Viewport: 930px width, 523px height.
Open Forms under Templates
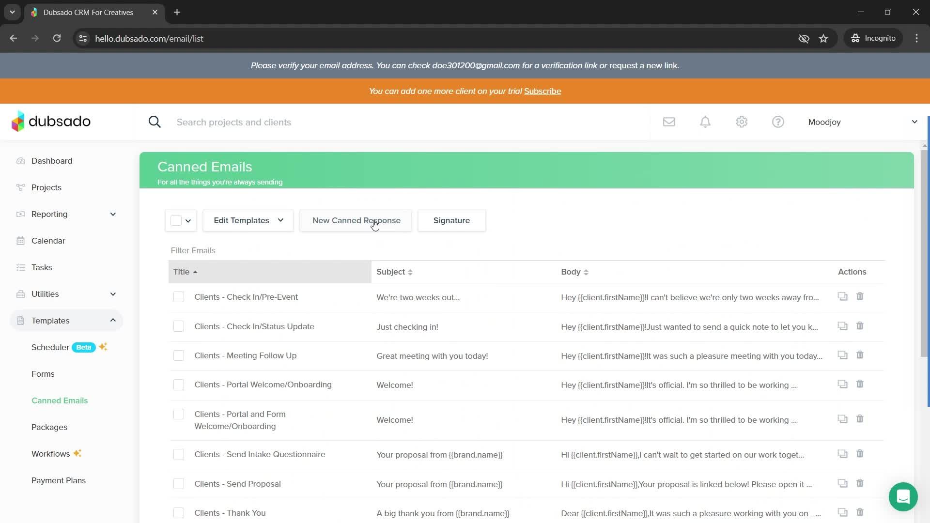click(43, 374)
